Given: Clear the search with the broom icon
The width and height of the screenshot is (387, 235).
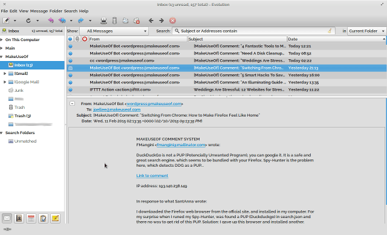Looking at the screenshot, I should point(330,31).
